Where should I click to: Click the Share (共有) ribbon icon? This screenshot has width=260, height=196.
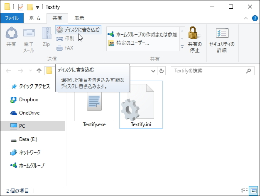(x=12, y=37)
